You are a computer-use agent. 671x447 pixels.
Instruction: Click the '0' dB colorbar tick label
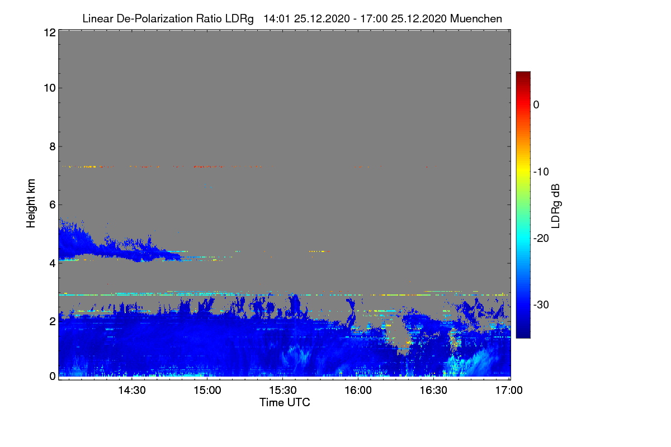click(536, 104)
